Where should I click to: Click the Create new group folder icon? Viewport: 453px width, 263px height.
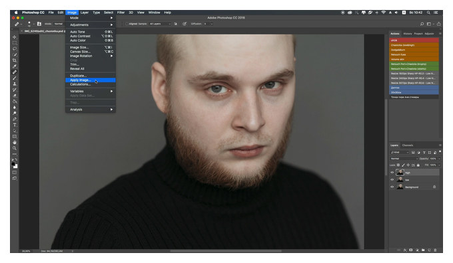423,250
